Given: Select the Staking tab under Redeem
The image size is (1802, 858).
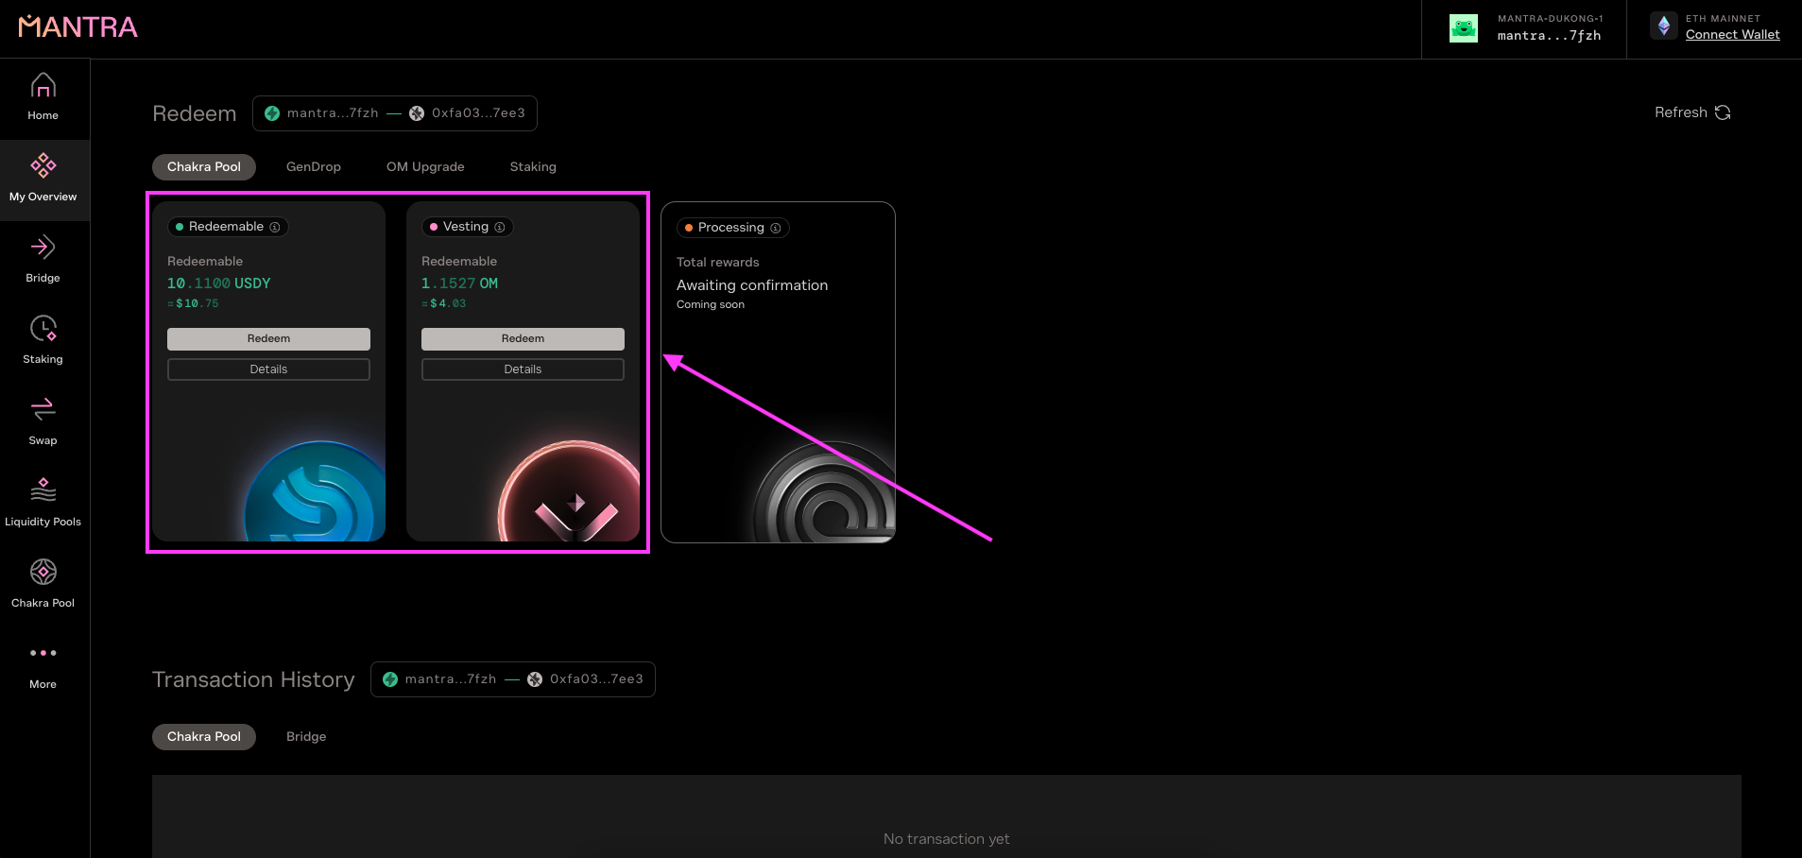Looking at the screenshot, I should tap(533, 166).
